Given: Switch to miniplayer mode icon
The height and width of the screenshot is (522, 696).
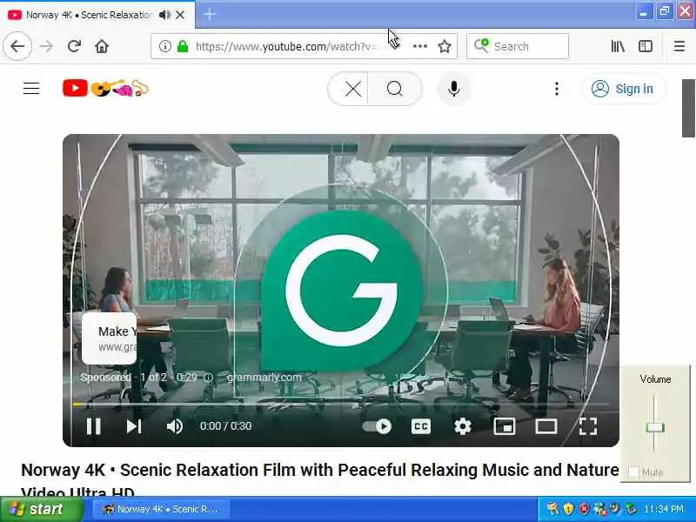Looking at the screenshot, I should pyautogui.click(x=505, y=426).
